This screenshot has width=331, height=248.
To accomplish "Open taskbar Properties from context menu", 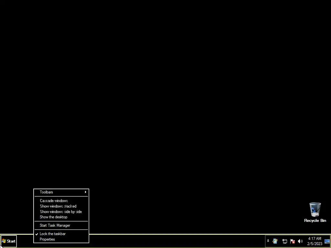I will tap(61, 239).
